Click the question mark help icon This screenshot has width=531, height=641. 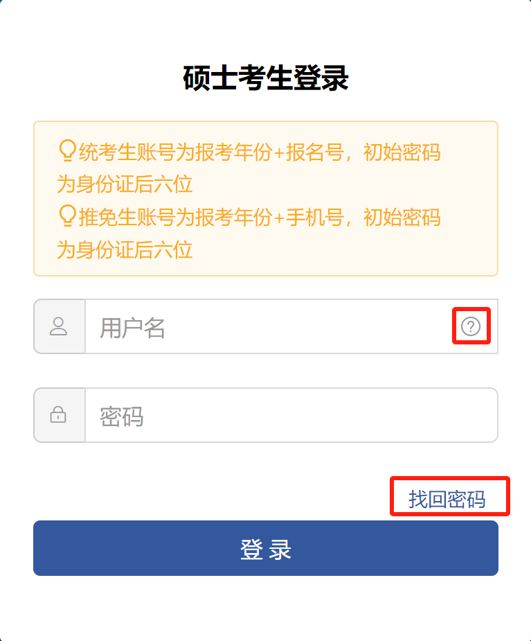click(471, 326)
